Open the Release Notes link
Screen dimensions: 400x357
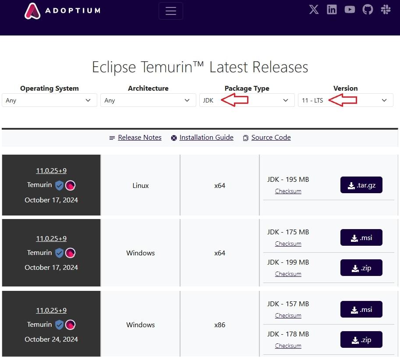139,138
